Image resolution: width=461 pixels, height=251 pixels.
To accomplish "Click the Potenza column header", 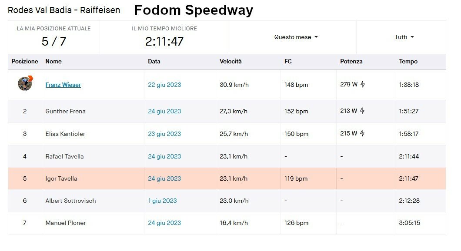I will point(351,61).
